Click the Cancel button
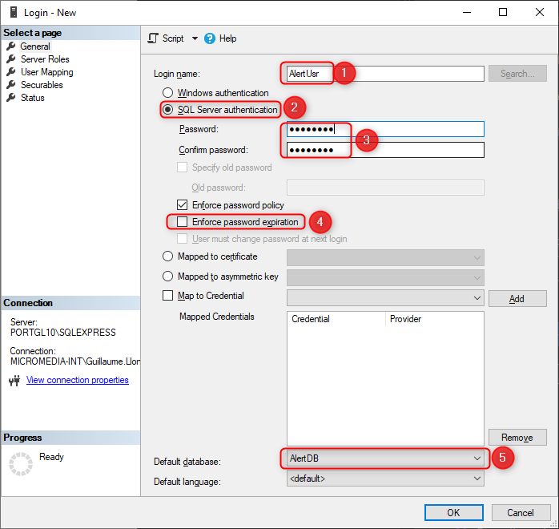The width and height of the screenshot is (559, 529). click(x=520, y=512)
